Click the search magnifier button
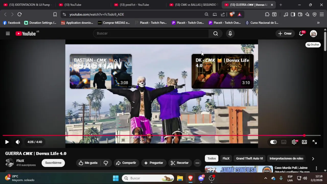This screenshot has width=327, height=184. tap(216, 33)
